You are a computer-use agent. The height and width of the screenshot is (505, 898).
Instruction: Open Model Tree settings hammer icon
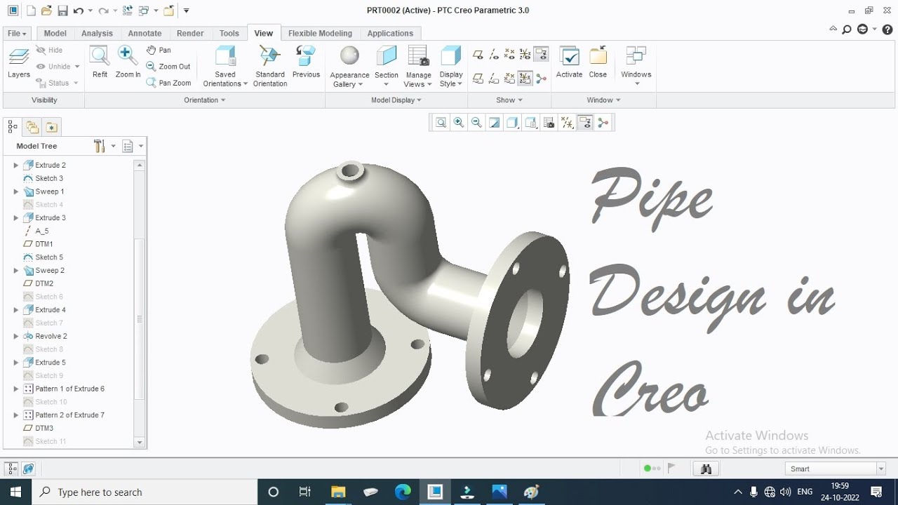(99, 146)
